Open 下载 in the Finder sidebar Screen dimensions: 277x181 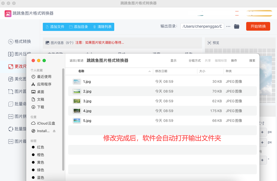(x=38, y=107)
